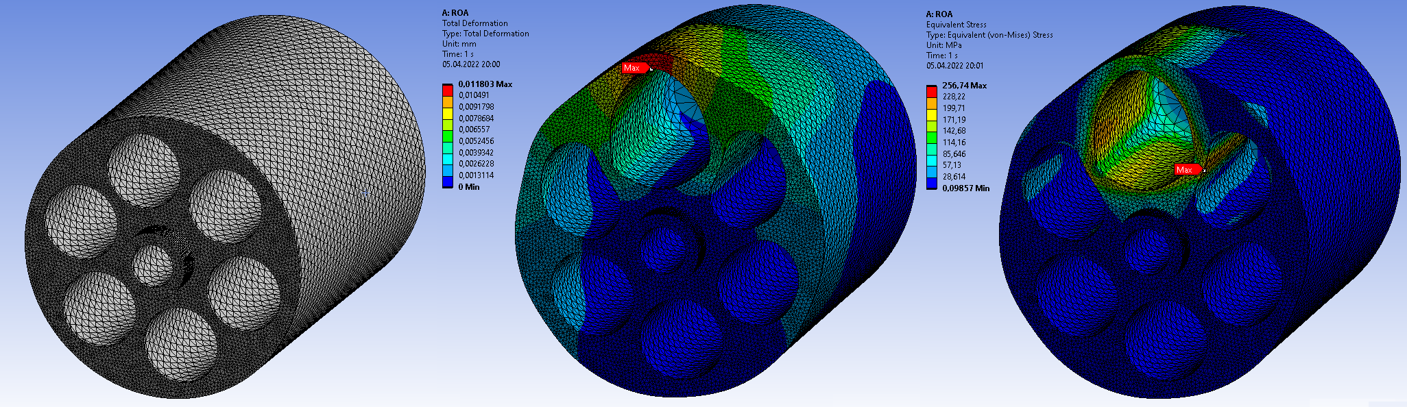Click the 'Unit: MPa' label

(944, 45)
